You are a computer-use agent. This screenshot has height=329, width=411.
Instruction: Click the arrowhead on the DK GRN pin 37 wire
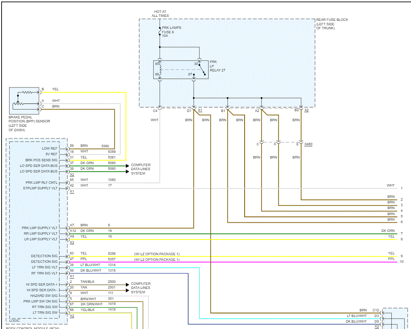click(128, 165)
